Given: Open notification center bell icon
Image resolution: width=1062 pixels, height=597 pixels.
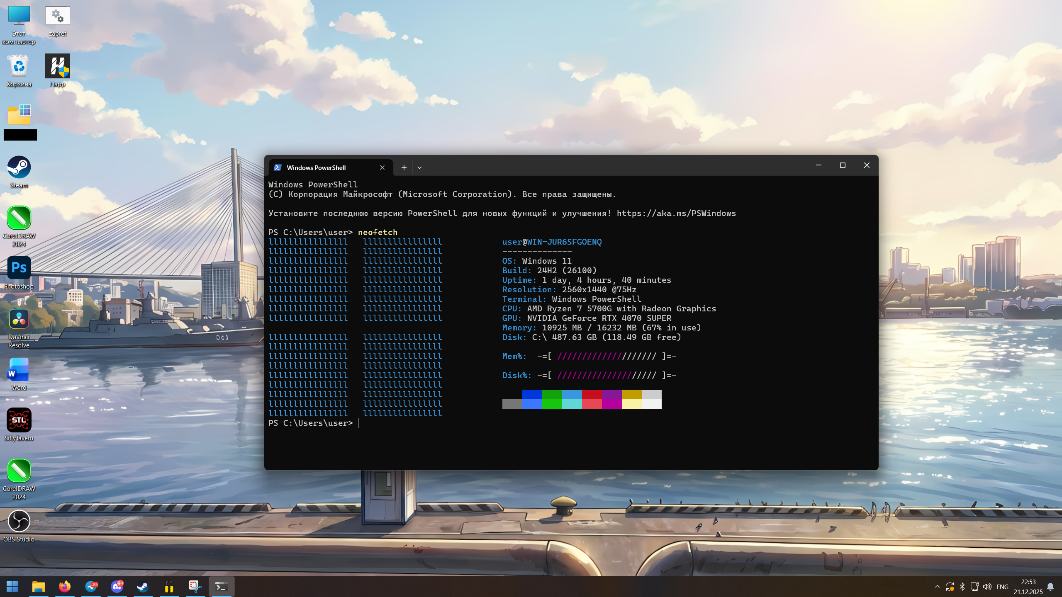Looking at the screenshot, I should (x=1050, y=587).
